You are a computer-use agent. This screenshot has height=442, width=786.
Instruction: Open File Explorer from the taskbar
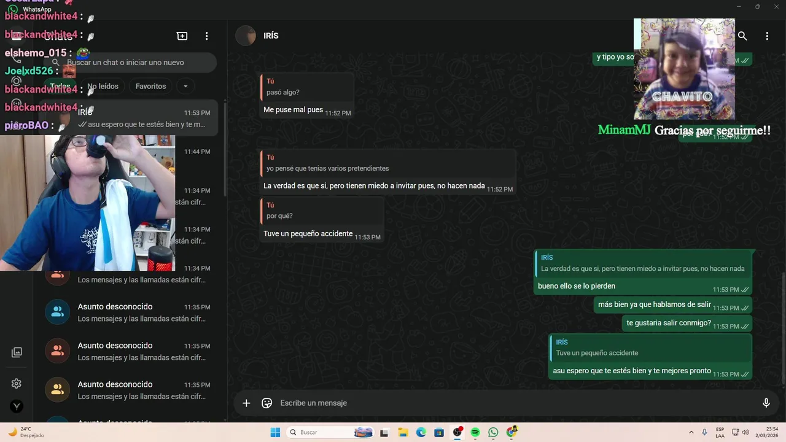tap(403, 432)
